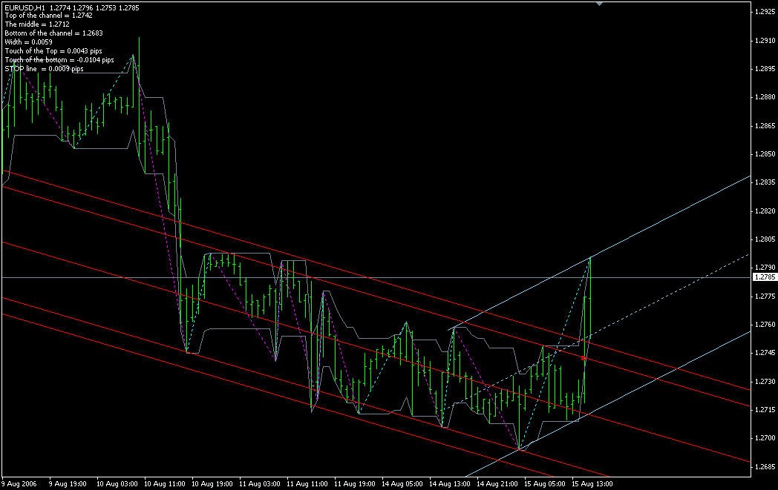Screen dimensions: 778x490
Task: Click the 1.2850 price scale label
Action: (765, 154)
